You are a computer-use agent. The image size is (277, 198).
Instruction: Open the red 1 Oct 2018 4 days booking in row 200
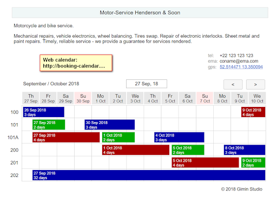(136, 150)
